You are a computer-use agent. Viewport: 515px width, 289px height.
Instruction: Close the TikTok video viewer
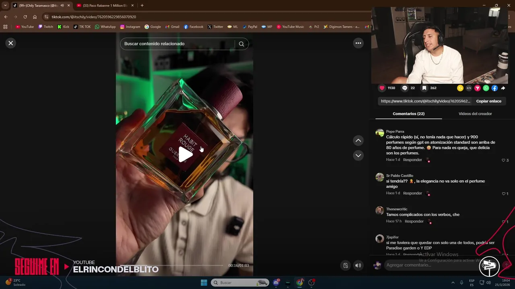(x=11, y=43)
